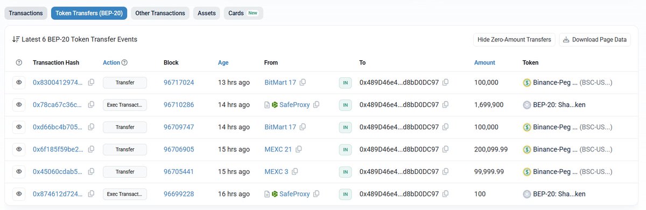Open BitMart 17 address at block 96717024
The width and height of the screenshot is (646, 210).
pos(280,83)
